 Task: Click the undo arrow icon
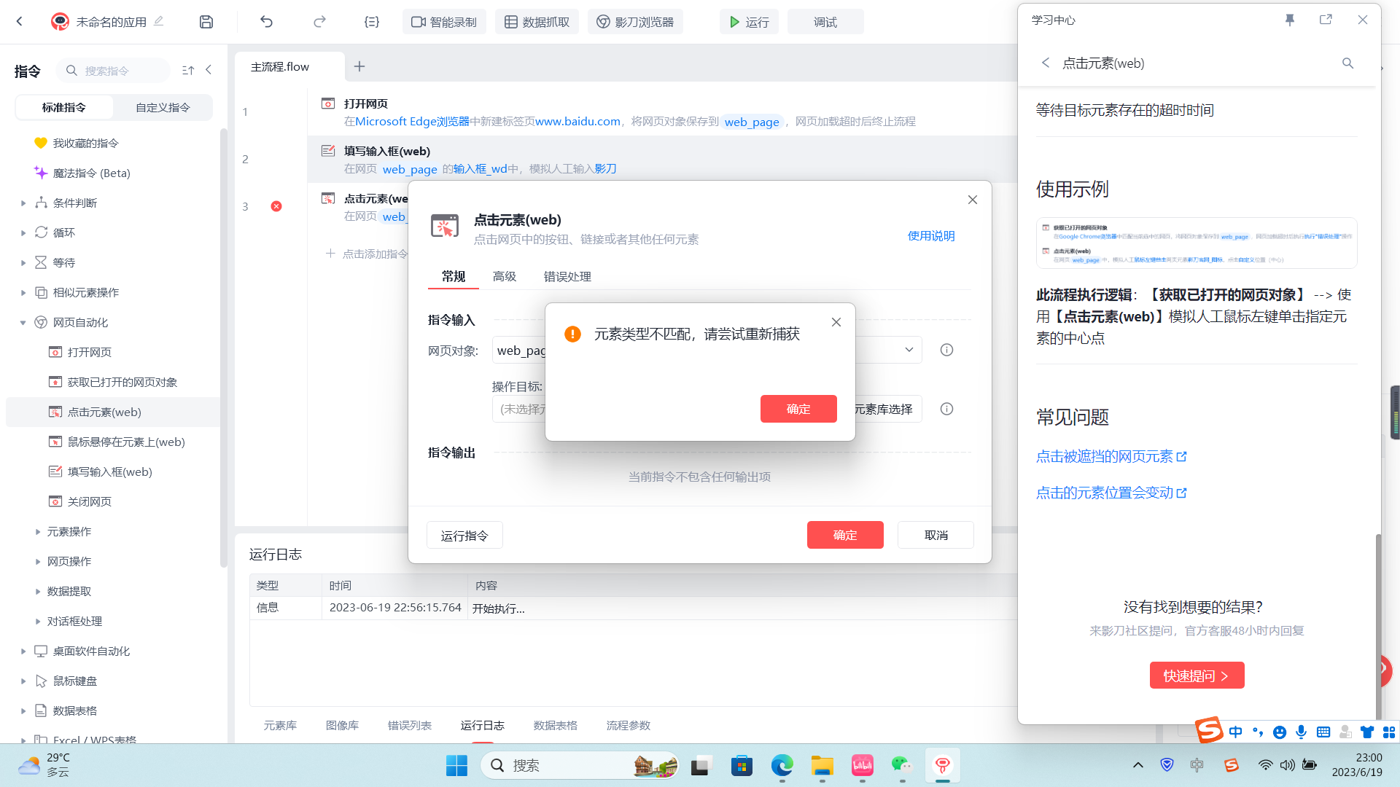click(x=266, y=22)
